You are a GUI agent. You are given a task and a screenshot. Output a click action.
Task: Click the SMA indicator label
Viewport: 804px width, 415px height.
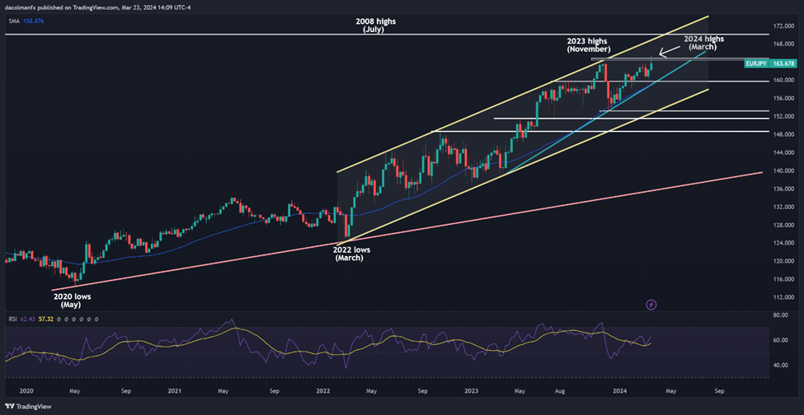12,21
